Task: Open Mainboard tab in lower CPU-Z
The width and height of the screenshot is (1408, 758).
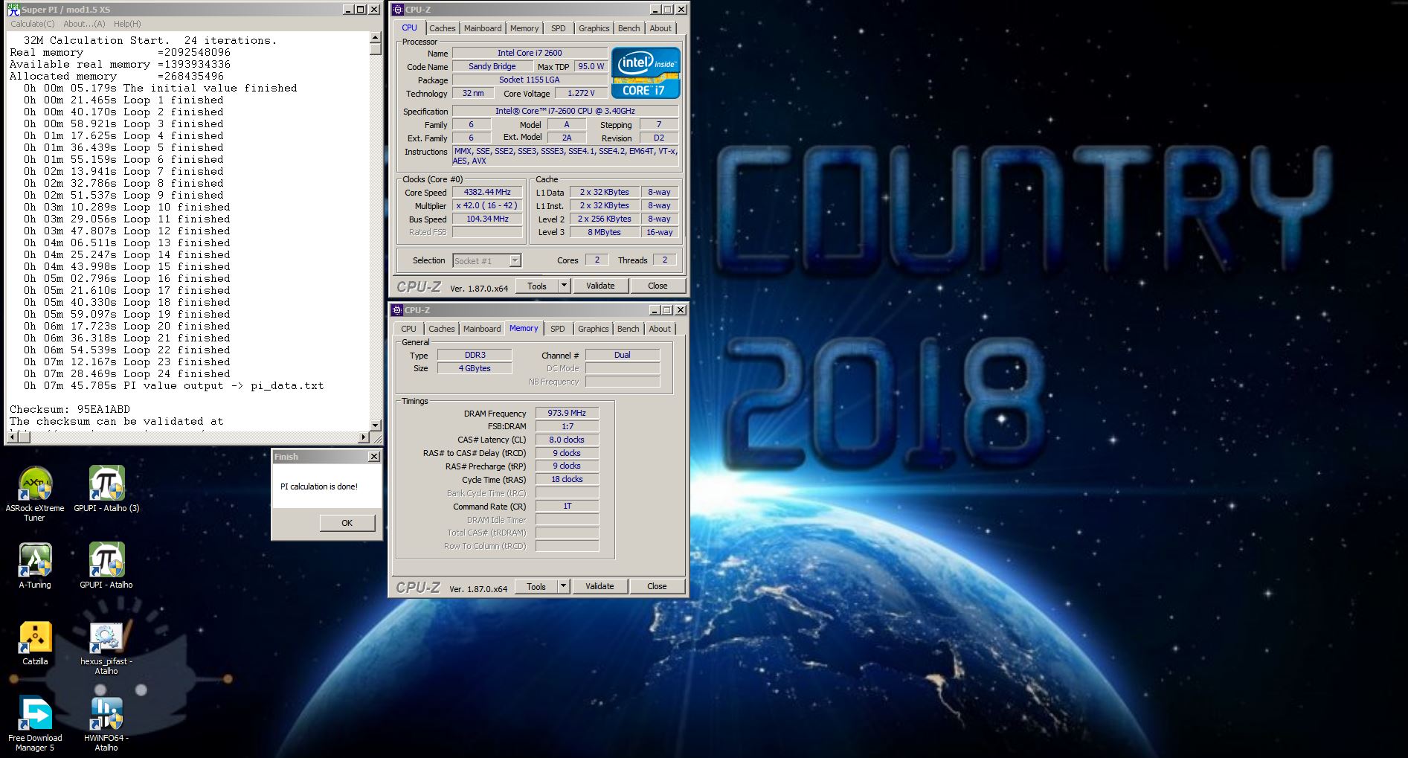Action: click(482, 329)
